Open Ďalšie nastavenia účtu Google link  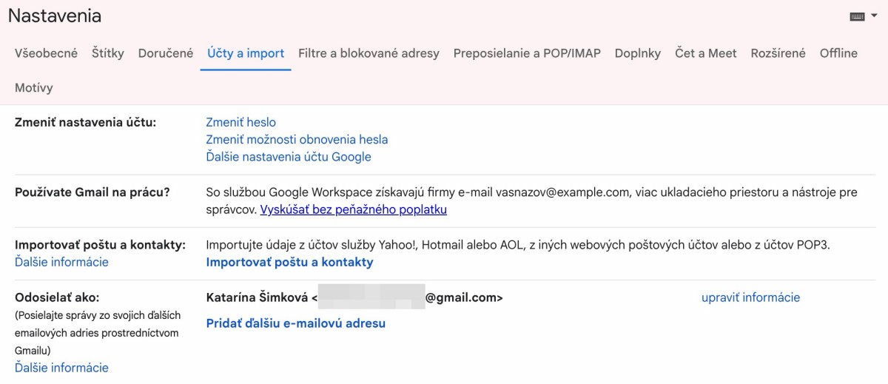tap(289, 157)
